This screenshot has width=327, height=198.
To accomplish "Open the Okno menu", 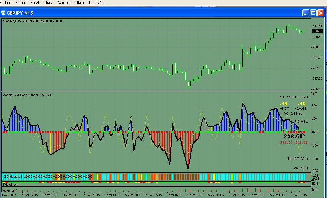I will (x=80, y=3).
